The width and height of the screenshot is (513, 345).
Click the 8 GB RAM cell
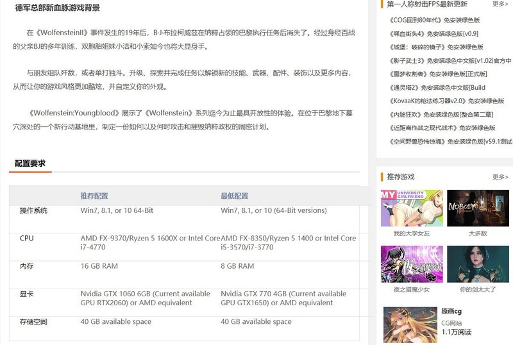coord(237,266)
